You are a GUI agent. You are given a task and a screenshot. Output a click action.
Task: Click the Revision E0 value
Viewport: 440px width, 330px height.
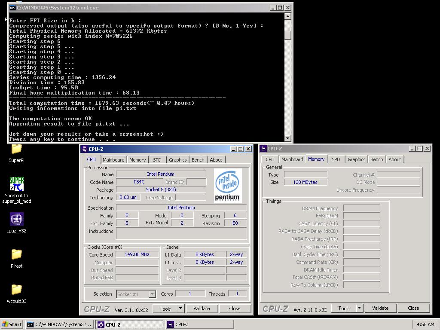pos(235,223)
